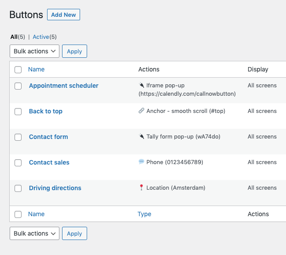Click 'All screens' in the Driving directions row
The height and width of the screenshot is (255, 286).
click(262, 188)
